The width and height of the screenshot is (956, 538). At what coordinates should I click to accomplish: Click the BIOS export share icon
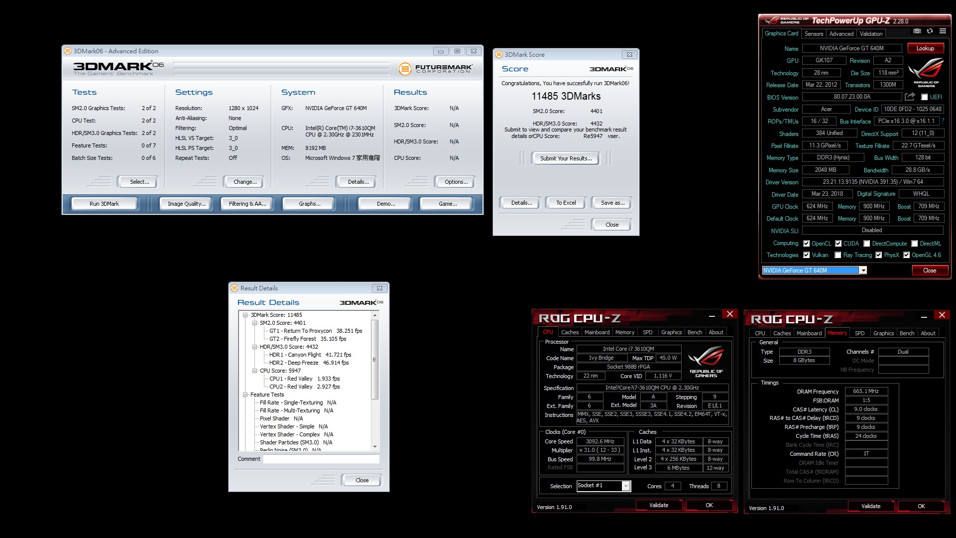click(910, 97)
